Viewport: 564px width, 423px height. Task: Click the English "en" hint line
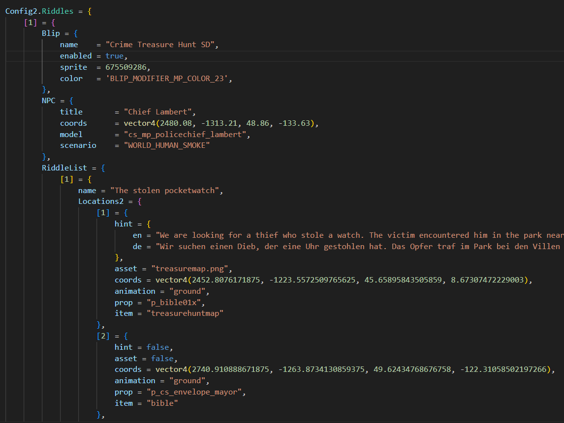348,235
